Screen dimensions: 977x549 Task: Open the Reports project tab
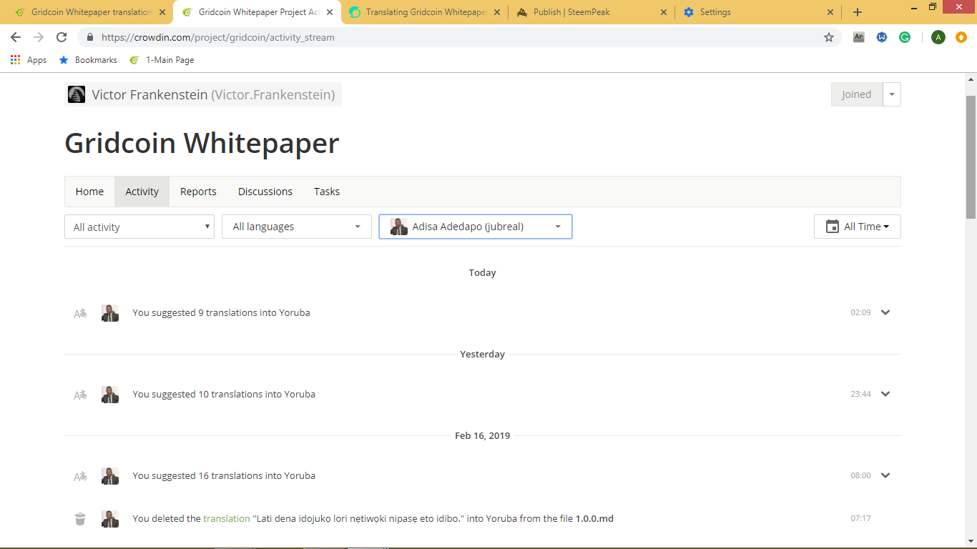198,192
